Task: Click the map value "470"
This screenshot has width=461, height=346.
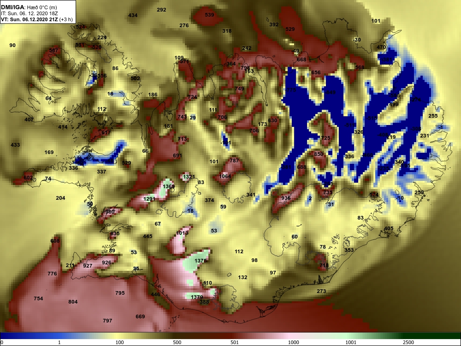Action: point(381,47)
